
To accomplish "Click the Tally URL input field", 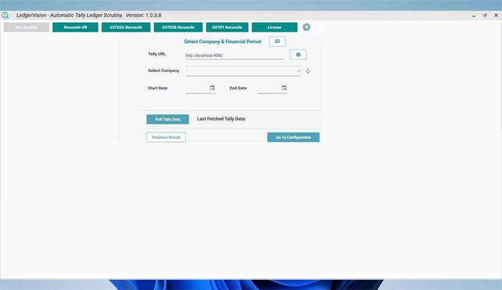I will [x=234, y=55].
